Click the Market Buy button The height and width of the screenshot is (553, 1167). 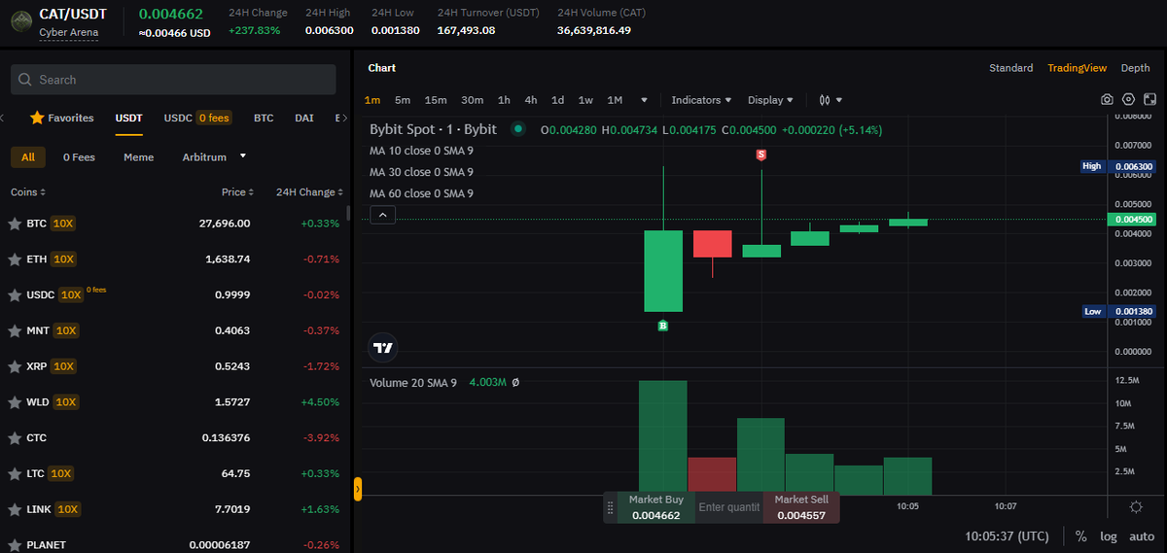point(656,507)
